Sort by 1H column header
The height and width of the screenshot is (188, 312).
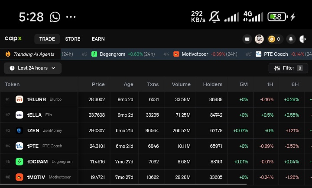270,84
